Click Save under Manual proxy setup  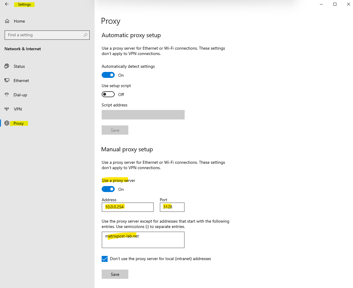115,274
